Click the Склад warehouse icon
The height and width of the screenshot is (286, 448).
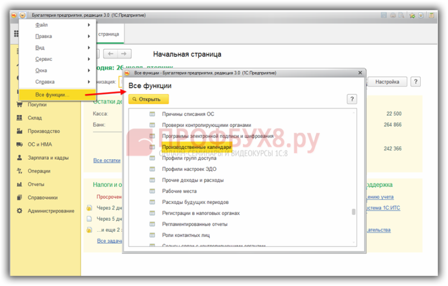point(20,118)
